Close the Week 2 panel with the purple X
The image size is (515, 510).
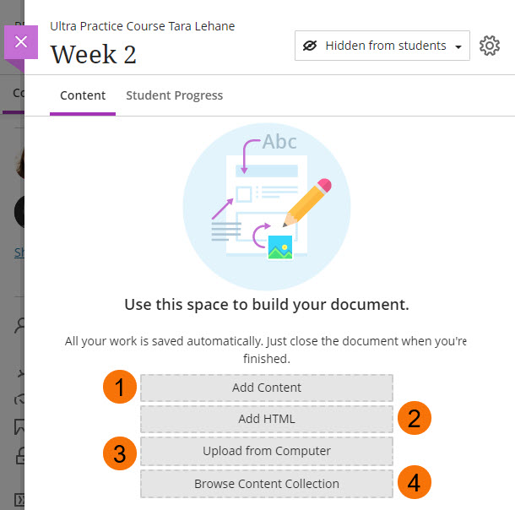tap(21, 41)
